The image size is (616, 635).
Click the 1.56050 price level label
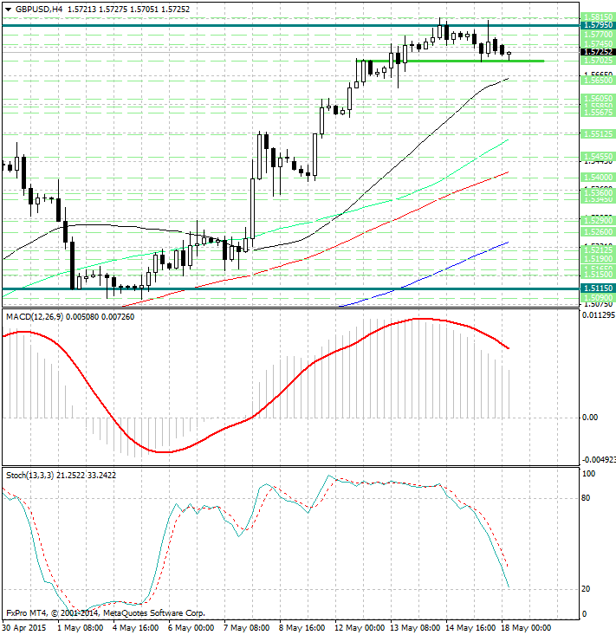point(598,99)
